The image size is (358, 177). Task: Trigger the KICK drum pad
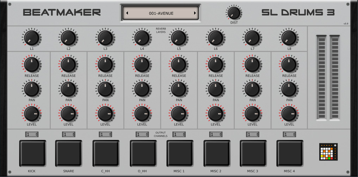click(32, 153)
